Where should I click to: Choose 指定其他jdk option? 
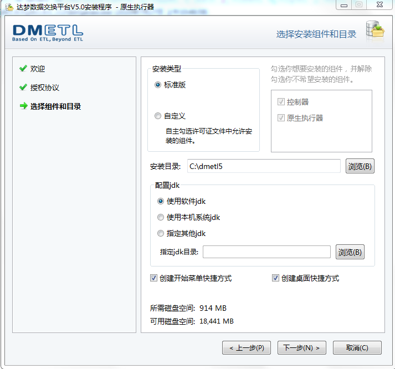click(x=161, y=233)
